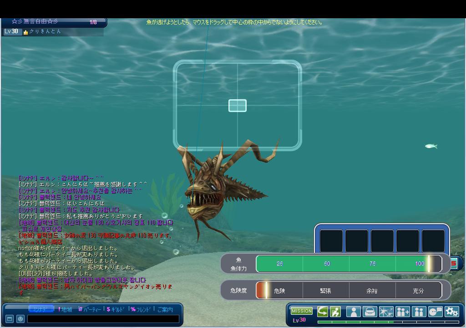The image size is (466, 328).
Task: Switch to the パーティー chat tab
Action: [90, 309]
